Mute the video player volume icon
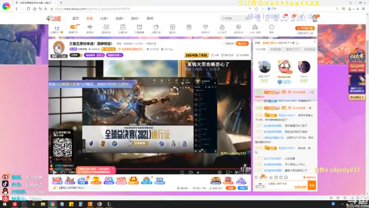The height and width of the screenshot is (208, 369). (x=190, y=172)
